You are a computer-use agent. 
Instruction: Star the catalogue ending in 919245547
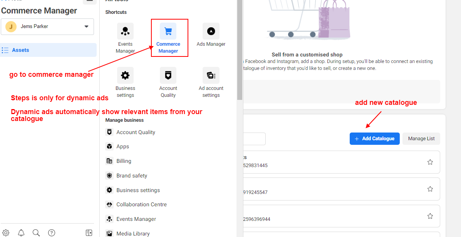430,189
